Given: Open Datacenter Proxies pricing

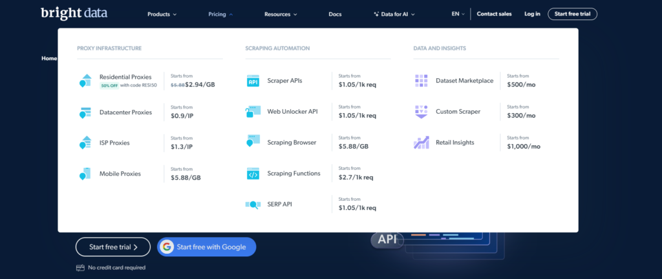Looking at the screenshot, I should tap(125, 112).
